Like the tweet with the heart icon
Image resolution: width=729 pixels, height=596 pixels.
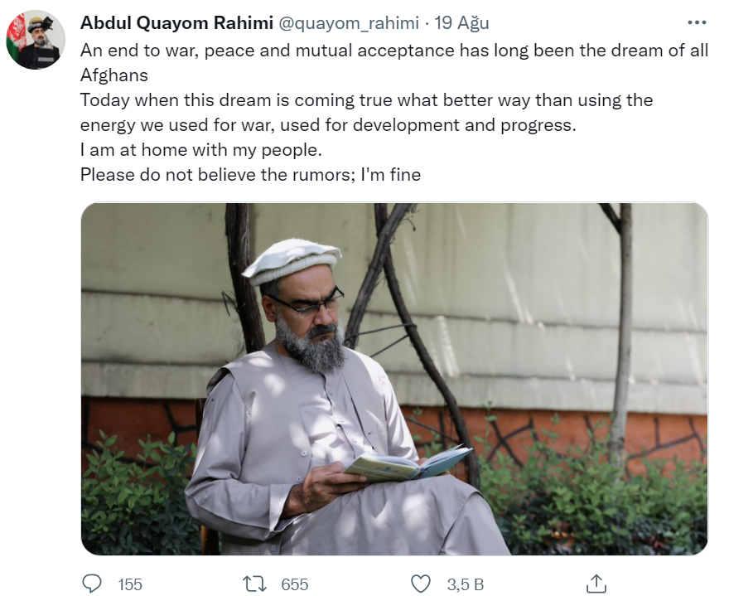tap(422, 584)
